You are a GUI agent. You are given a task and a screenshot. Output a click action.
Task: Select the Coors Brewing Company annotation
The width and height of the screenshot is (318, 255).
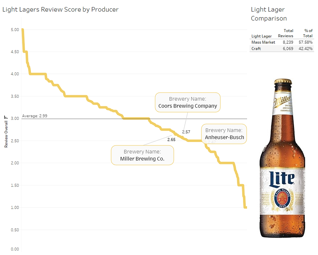point(188,102)
